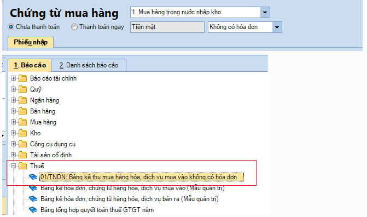Select the 'Mua hàng' tree label
Screen dimensions: 367x217
click(x=43, y=122)
